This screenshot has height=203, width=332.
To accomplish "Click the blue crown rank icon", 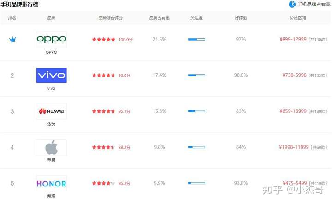I will (12, 39).
